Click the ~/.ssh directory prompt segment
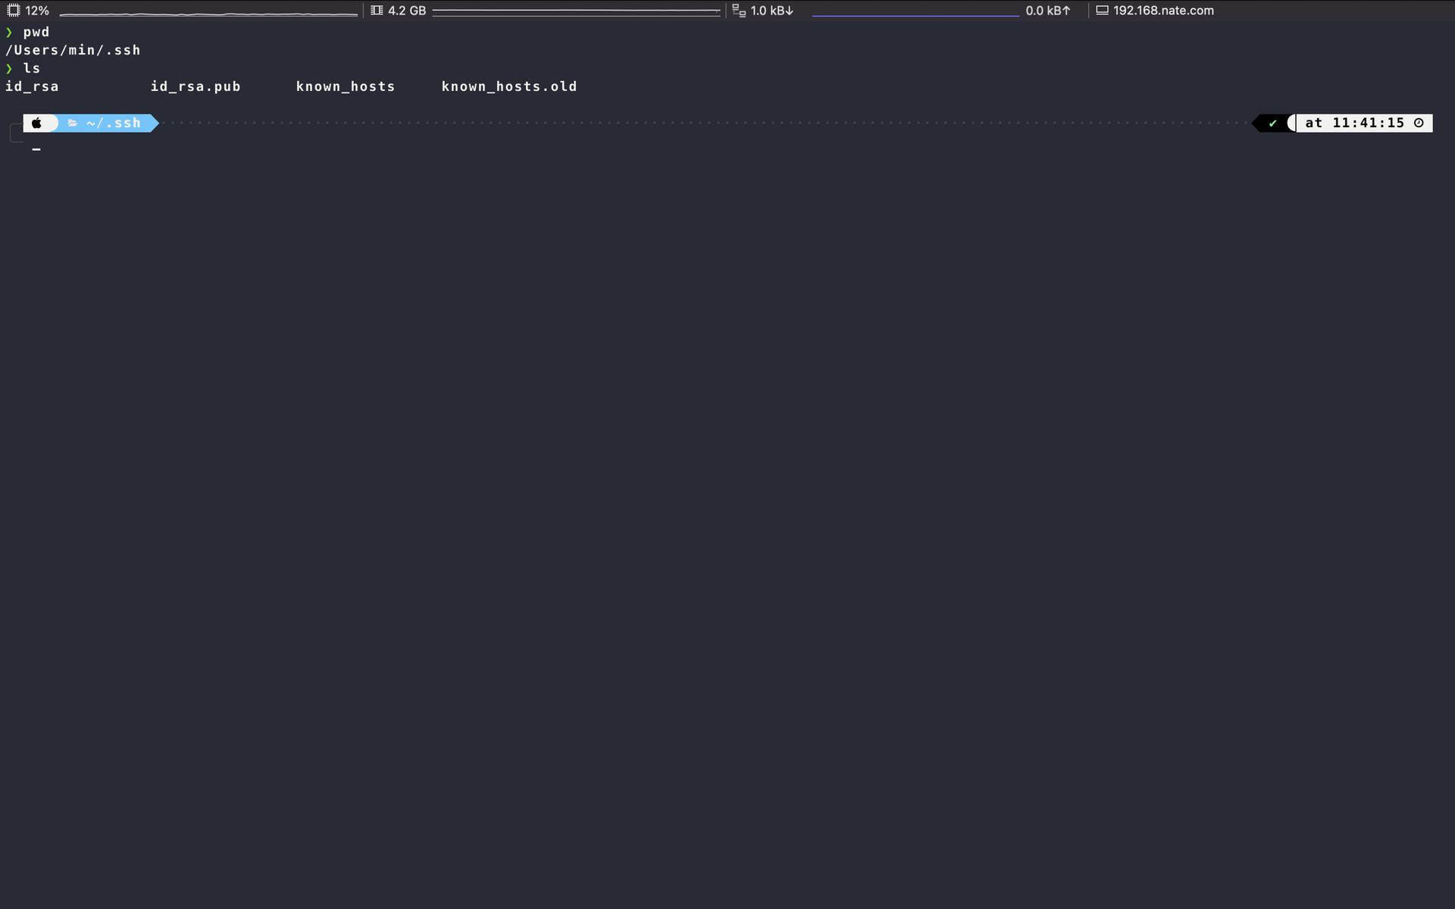The height and width of the screenshot is (909, 1455). click(x=114, y=123)
